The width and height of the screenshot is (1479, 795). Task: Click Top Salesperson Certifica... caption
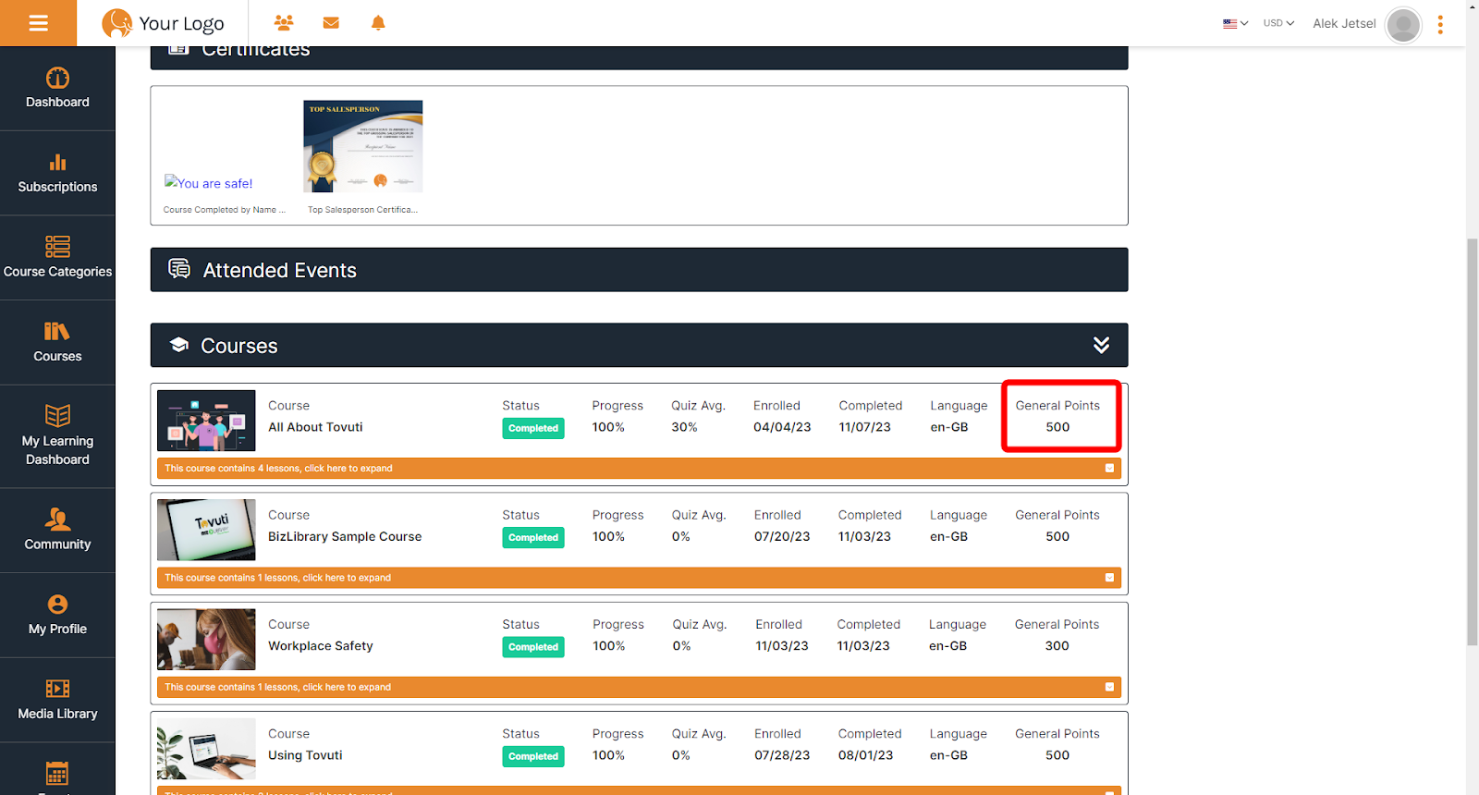362,210
